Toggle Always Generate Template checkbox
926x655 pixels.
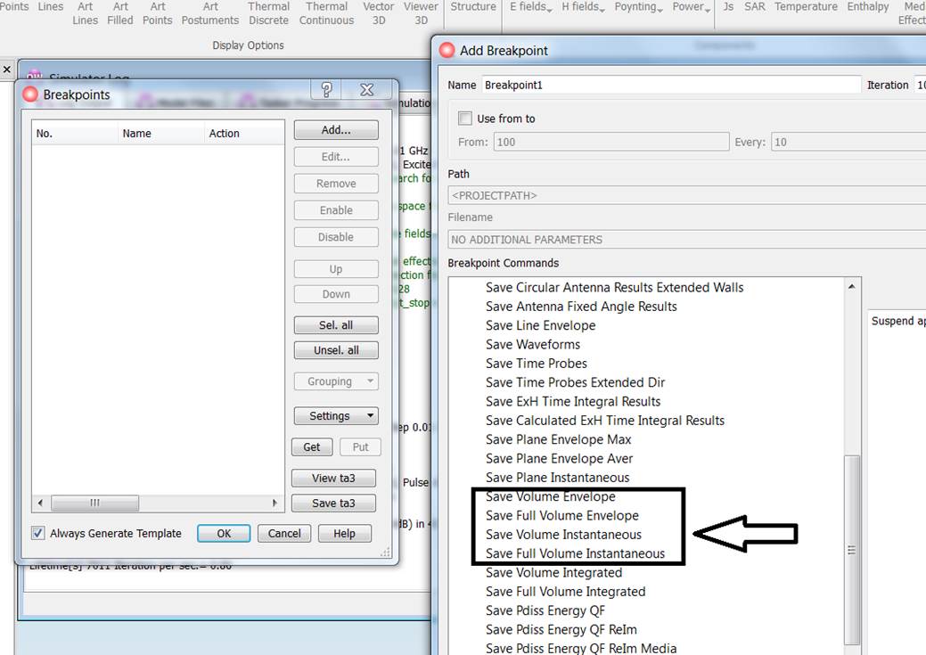pos(37,533)
